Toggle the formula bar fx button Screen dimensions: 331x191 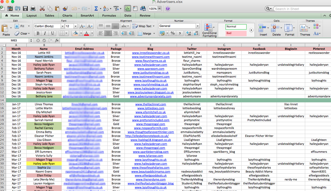coord(128,8)
